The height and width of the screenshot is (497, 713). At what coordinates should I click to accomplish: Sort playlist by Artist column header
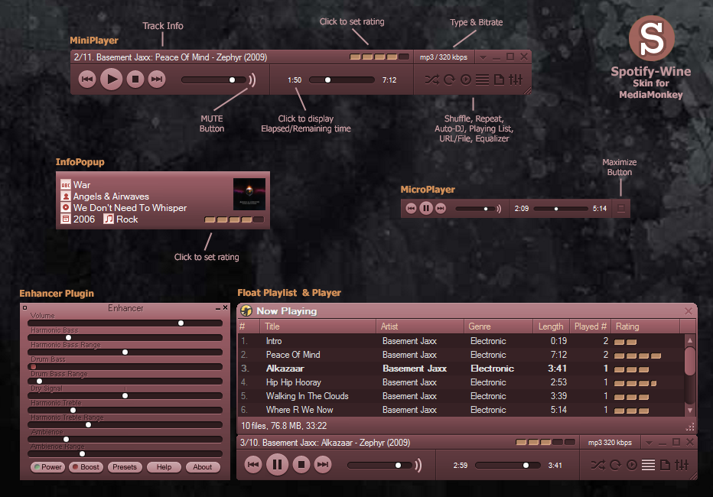click(419, 326)
